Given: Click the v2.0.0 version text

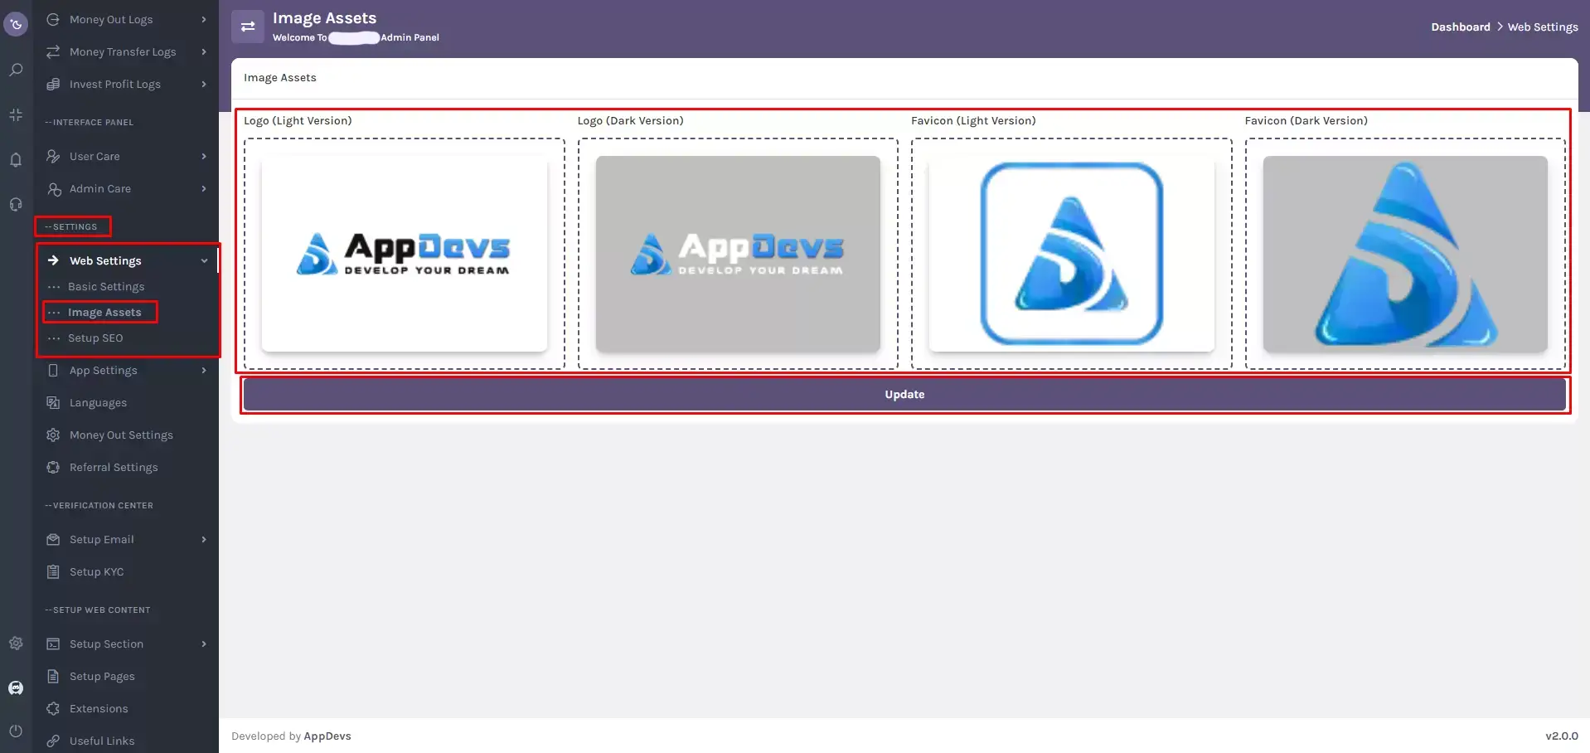Looking at the screenshot, I should [1562, 736].
